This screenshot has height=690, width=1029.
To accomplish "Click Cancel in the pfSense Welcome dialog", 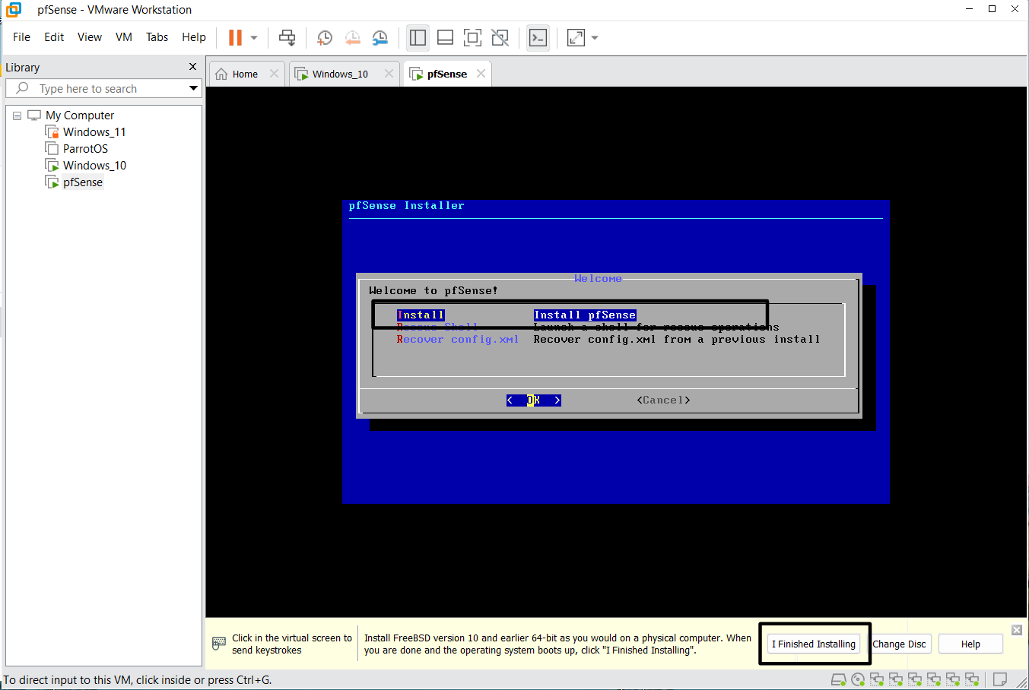I will pos(663,400).
